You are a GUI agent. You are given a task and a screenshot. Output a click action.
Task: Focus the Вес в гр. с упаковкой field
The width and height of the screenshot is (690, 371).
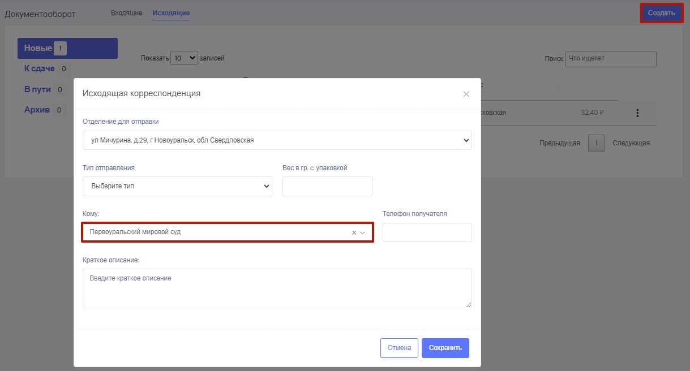point(327,186)
